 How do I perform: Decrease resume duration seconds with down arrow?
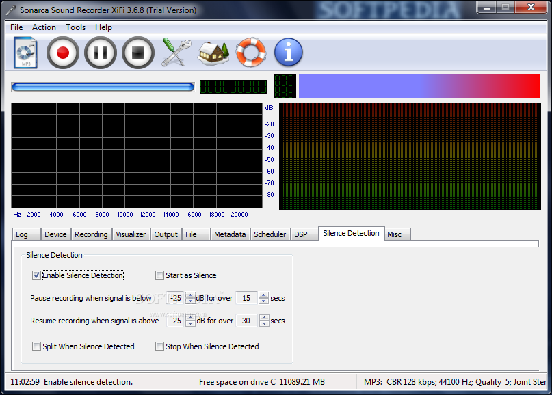[264, 324]
